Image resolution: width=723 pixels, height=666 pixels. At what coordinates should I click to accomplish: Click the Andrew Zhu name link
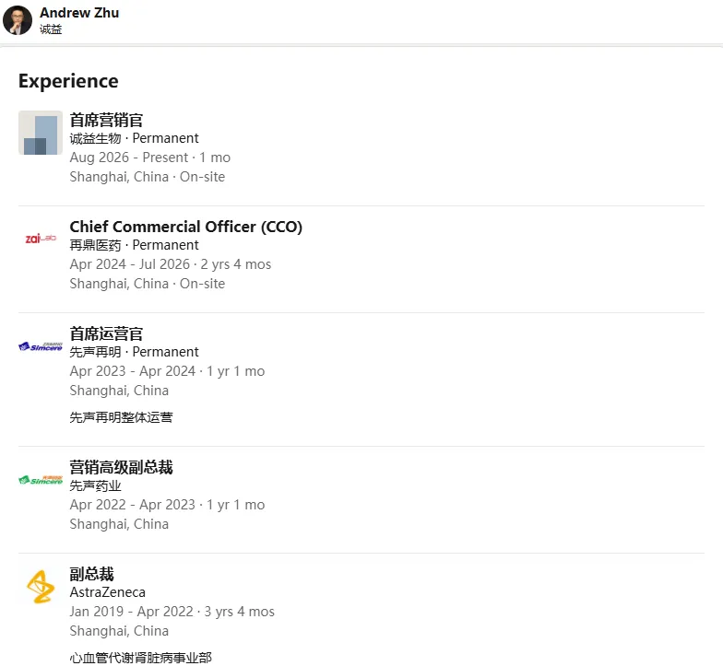(79, 13)
